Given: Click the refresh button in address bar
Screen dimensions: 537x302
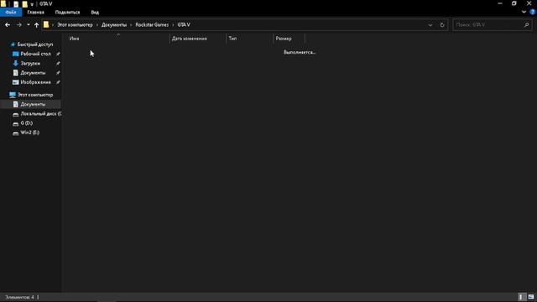Looking at the screenshot, I should (442, 24).
